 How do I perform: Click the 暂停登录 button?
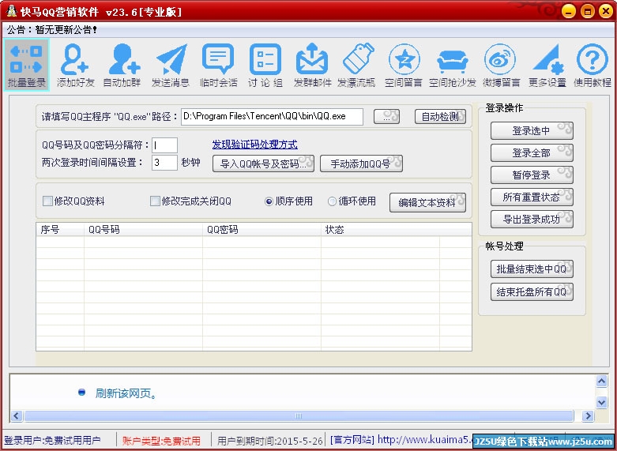[x=532, y=175]
